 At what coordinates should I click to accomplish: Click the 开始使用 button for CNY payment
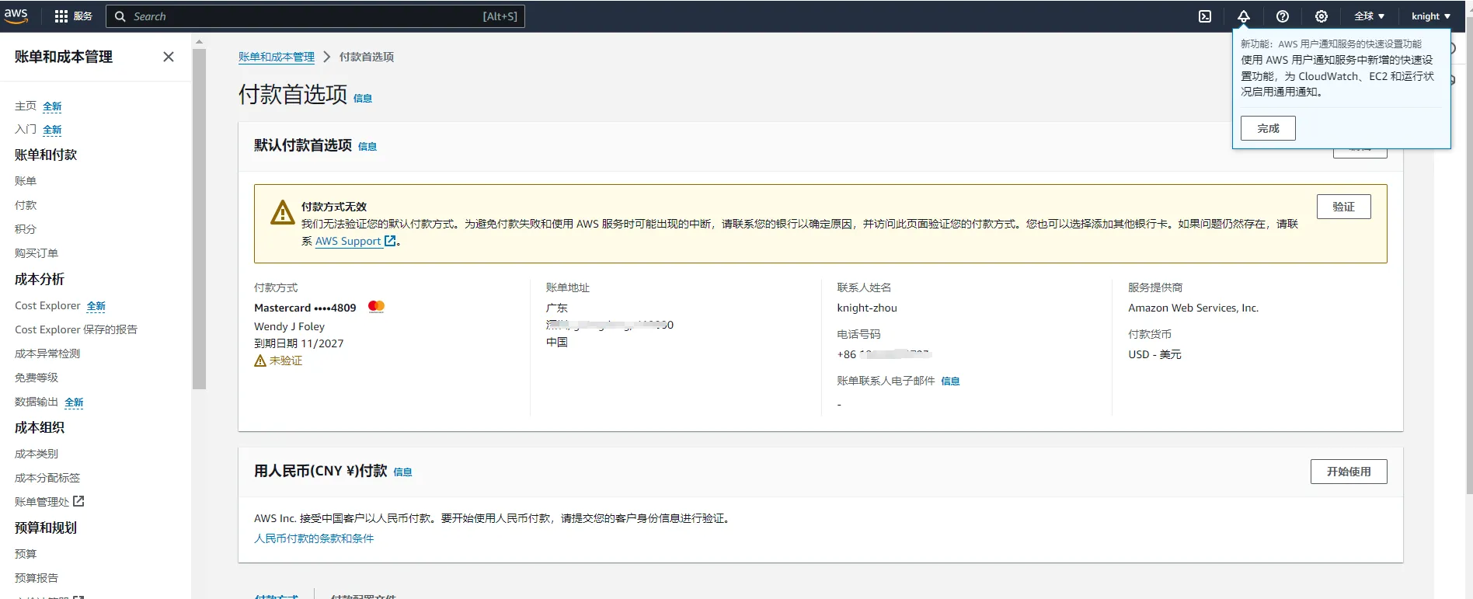click(1348, 472)
